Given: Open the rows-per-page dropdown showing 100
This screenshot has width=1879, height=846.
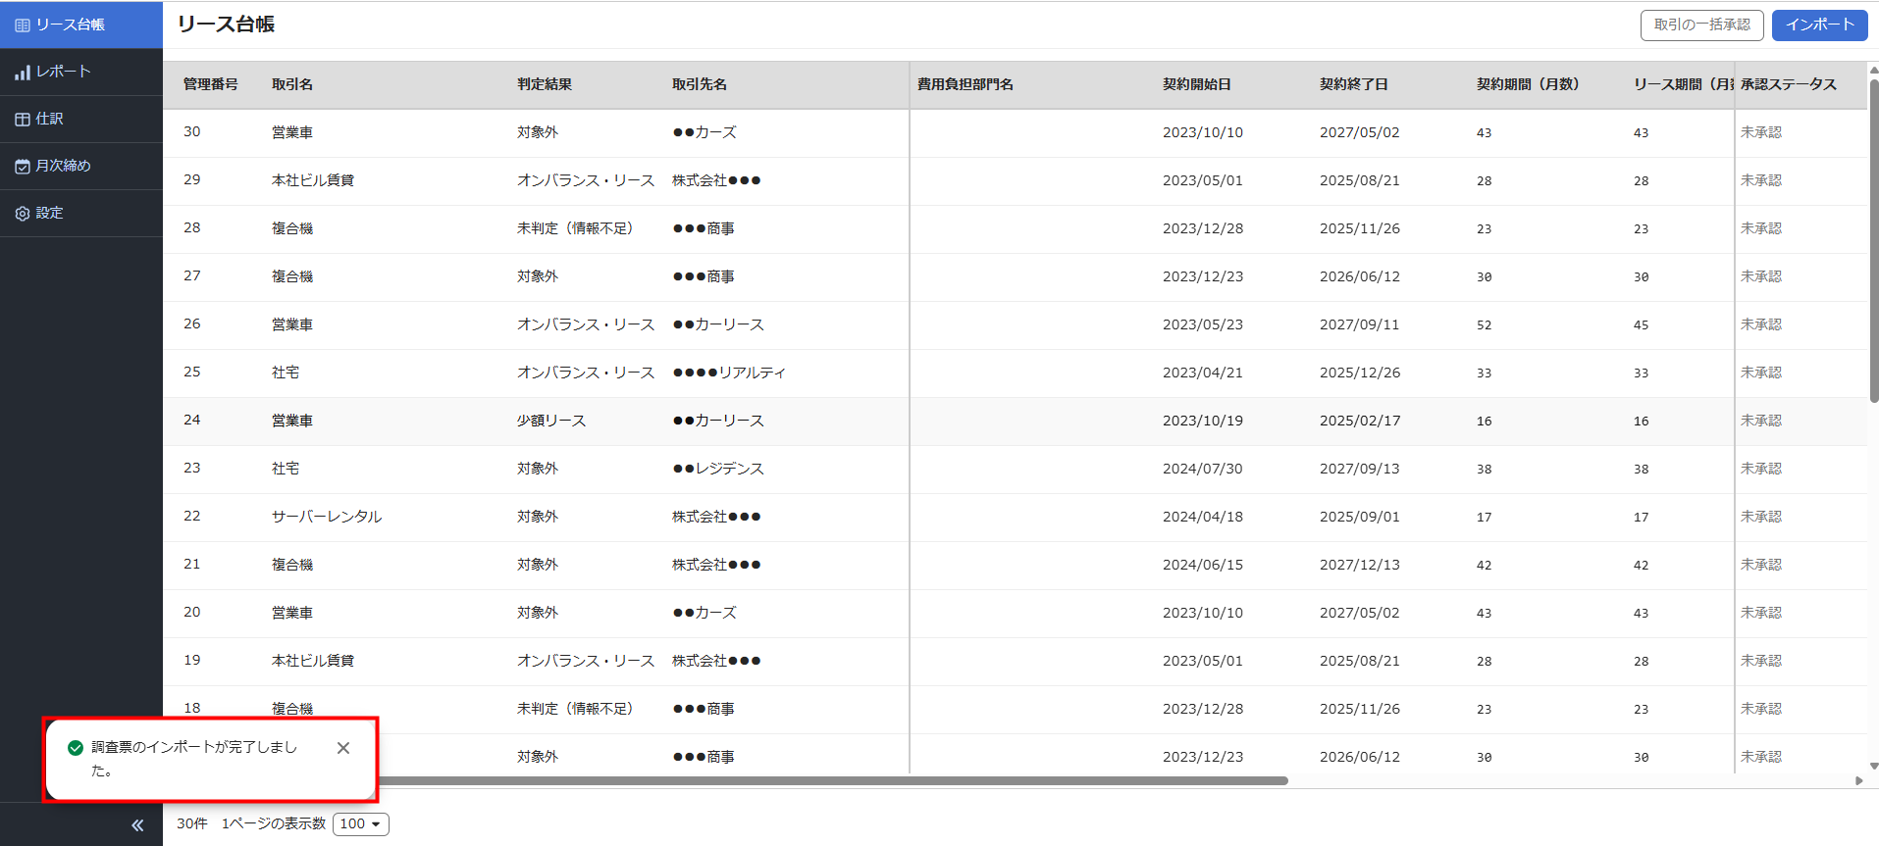Looking at the screenshot, I should click(361, 824).
